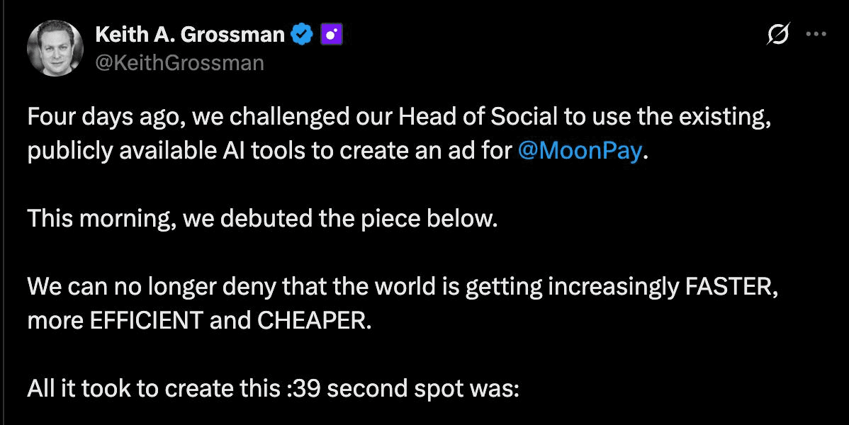Click the 'All it took to create' line
The image size is (849, 425).
[x=273, y=388]
